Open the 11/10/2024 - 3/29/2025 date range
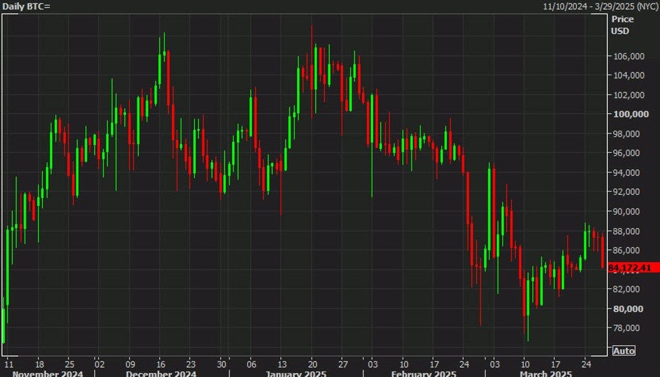Image resolution: width=660 pixels, height=377 pixels. click(x=600, y=6)
